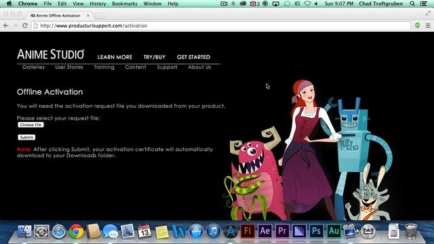Open Chrome from the dock
434x244 pixels.
click(x=76, y=231)
